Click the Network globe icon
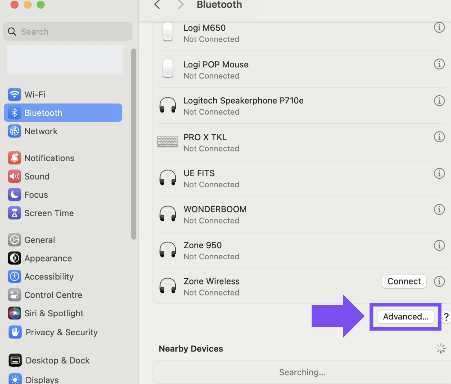The image size is (451, 384). [x=14, y=131]
